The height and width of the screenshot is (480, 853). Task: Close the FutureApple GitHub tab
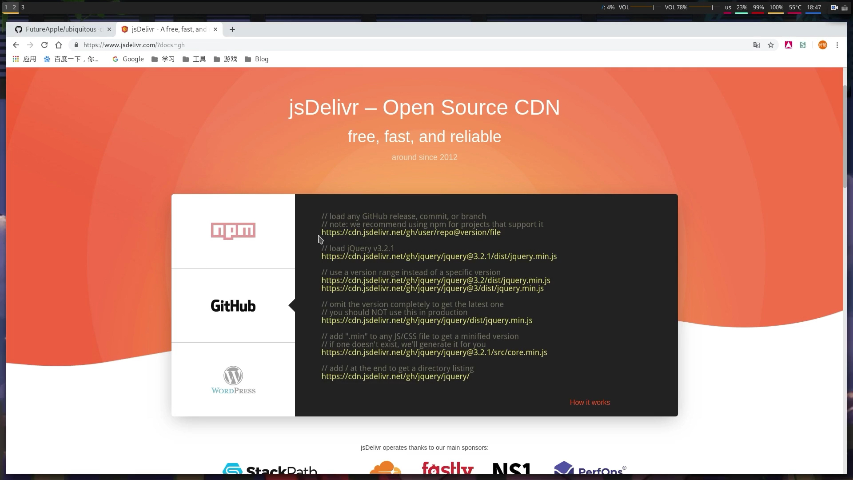(109, 29)
